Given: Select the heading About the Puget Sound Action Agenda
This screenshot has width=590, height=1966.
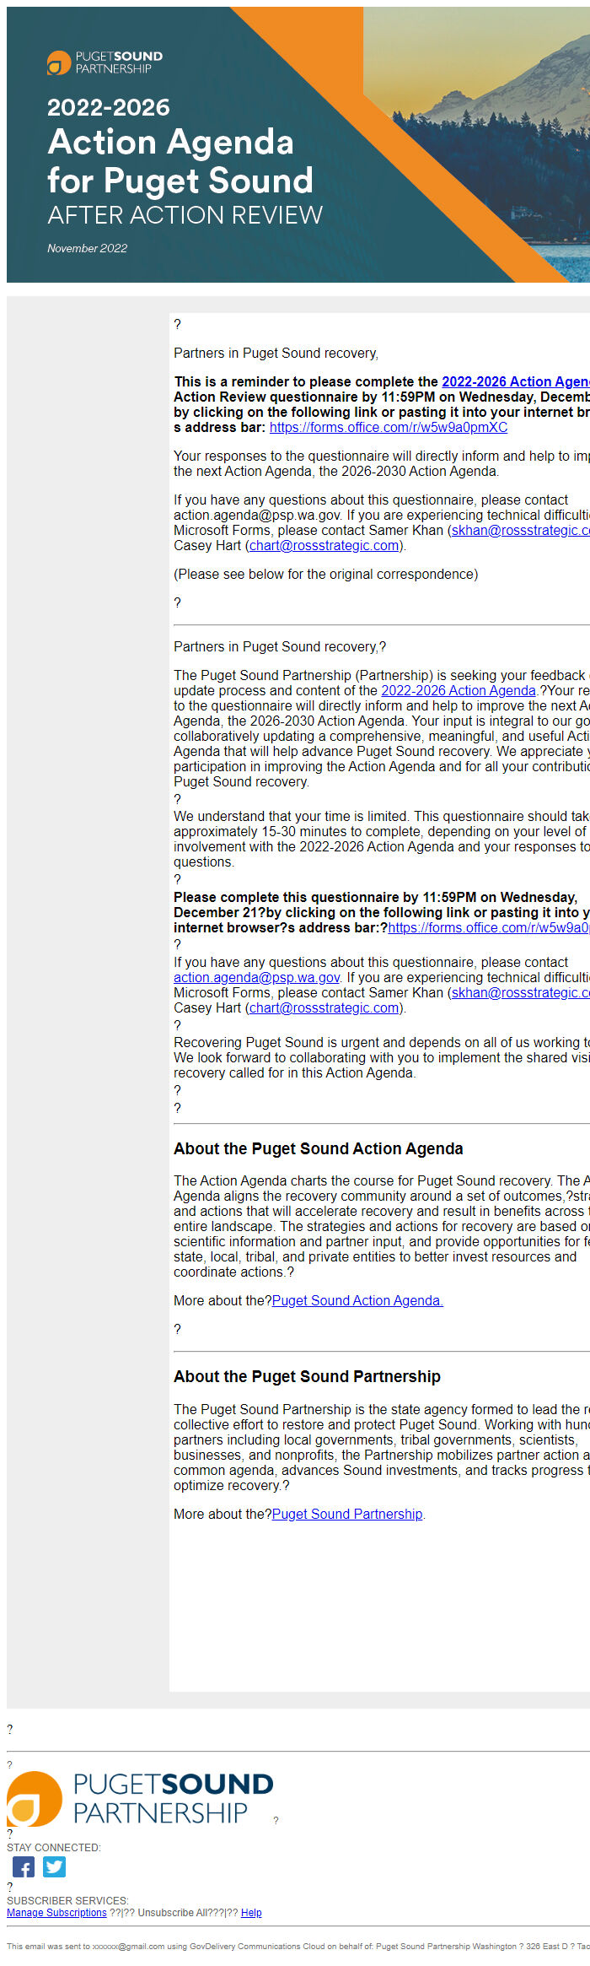Looking at the screenshot, I should 319,1148.
